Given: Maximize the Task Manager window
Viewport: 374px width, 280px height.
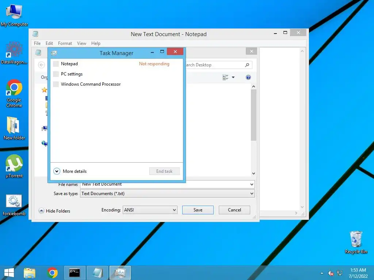Looking at the screenshot, I should 162,52.
